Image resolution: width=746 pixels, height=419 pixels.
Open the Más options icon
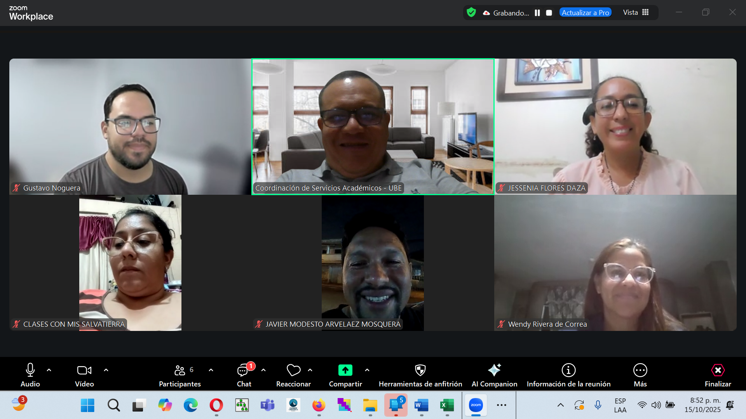(x=640, y=370)
